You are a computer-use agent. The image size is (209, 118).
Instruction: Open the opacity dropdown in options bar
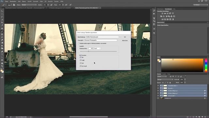(x=48, y=5)
